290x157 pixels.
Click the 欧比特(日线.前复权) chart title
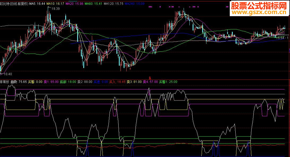tap(14, 3)
